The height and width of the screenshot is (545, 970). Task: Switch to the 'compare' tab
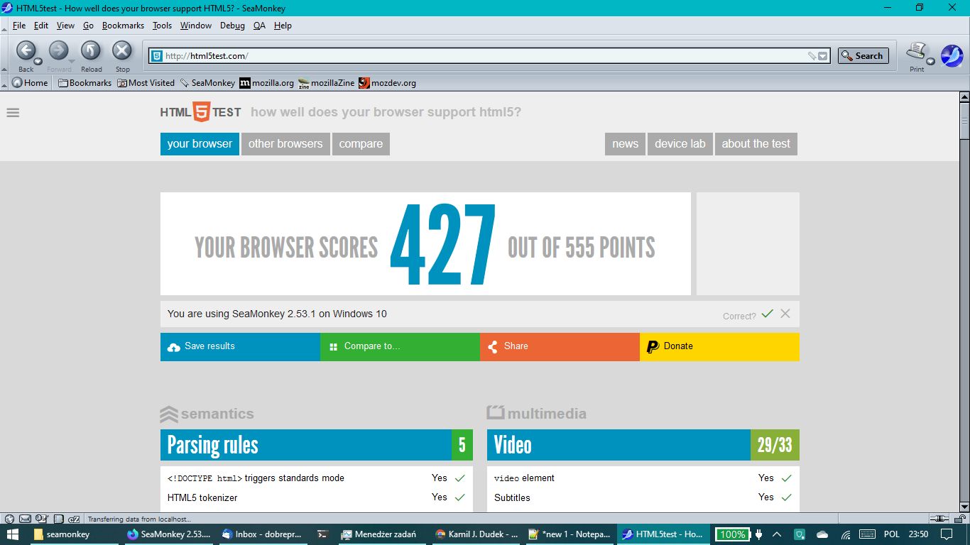tap(361, 143)
